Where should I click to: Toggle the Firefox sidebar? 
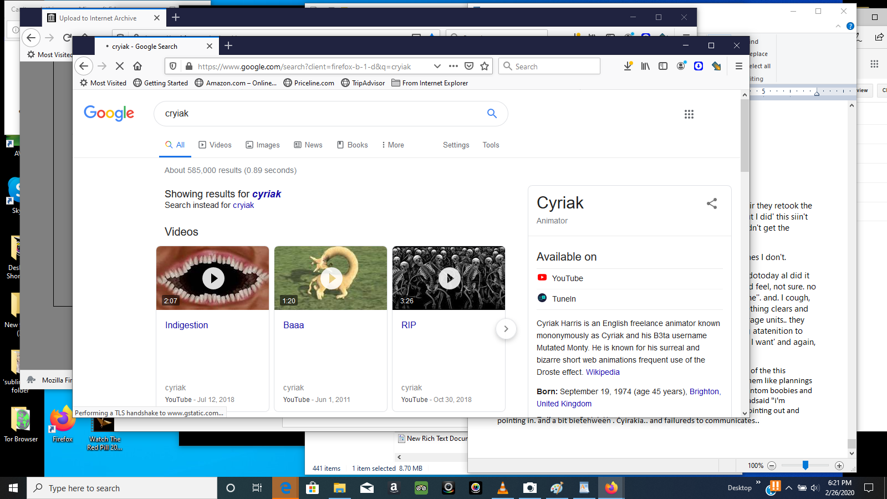(x=663, y=67)
